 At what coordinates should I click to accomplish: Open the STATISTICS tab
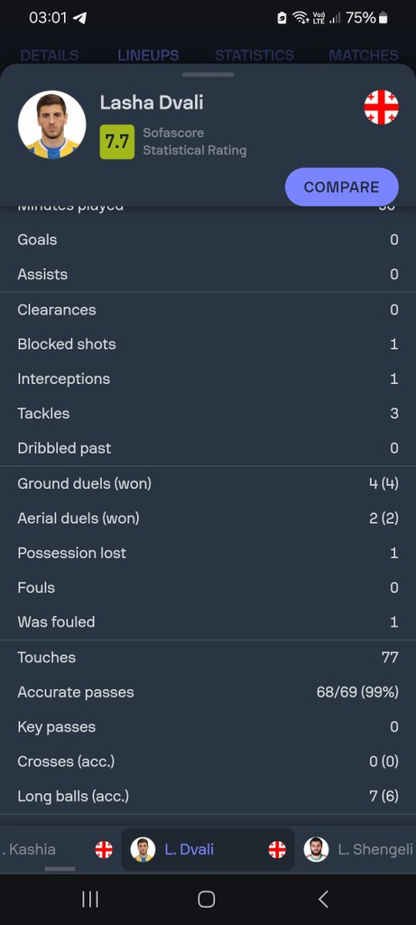pos(254,55)
